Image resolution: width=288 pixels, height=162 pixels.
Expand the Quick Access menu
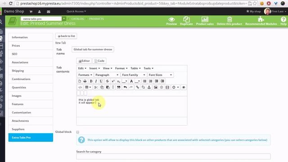(x=76, y=11)
